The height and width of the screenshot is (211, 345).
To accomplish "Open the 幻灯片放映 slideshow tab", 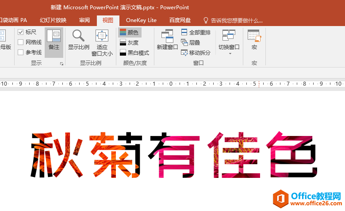I will (x=53, y=20).
